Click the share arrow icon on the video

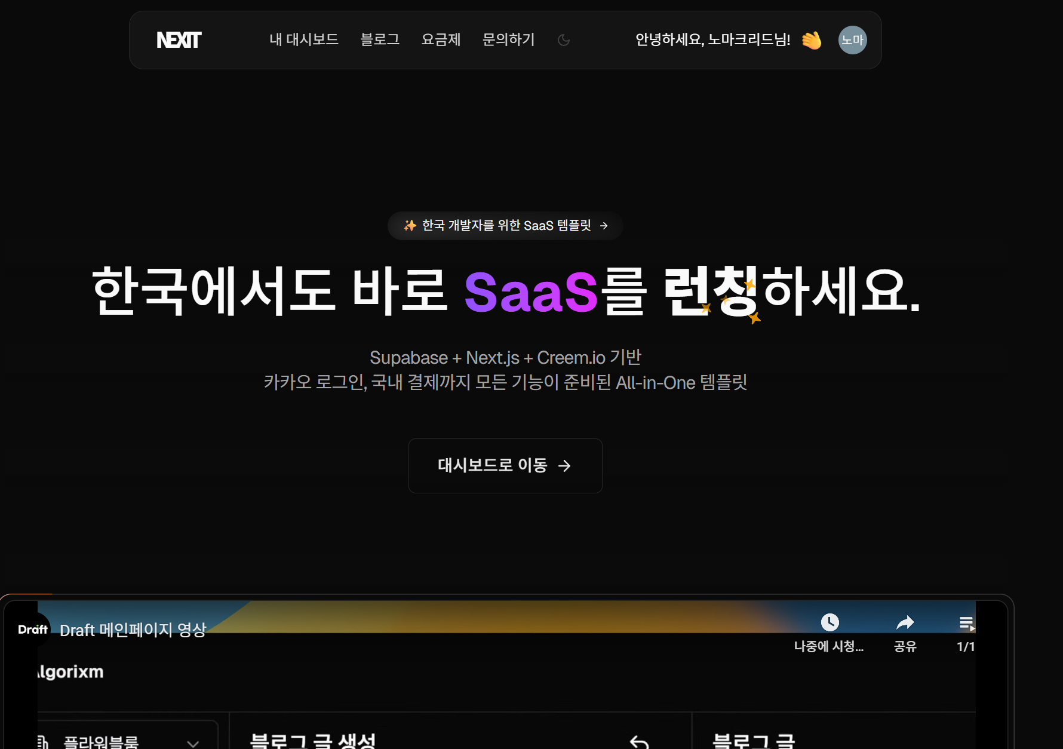(x=905, y=622)
